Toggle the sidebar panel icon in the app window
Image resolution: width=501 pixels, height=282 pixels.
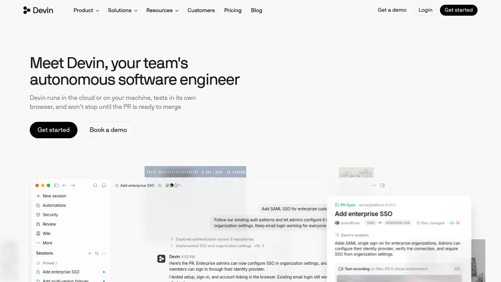[56, 185]
